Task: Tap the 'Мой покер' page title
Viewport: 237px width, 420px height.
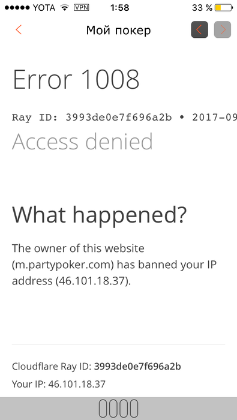Action: coord(118,30)
